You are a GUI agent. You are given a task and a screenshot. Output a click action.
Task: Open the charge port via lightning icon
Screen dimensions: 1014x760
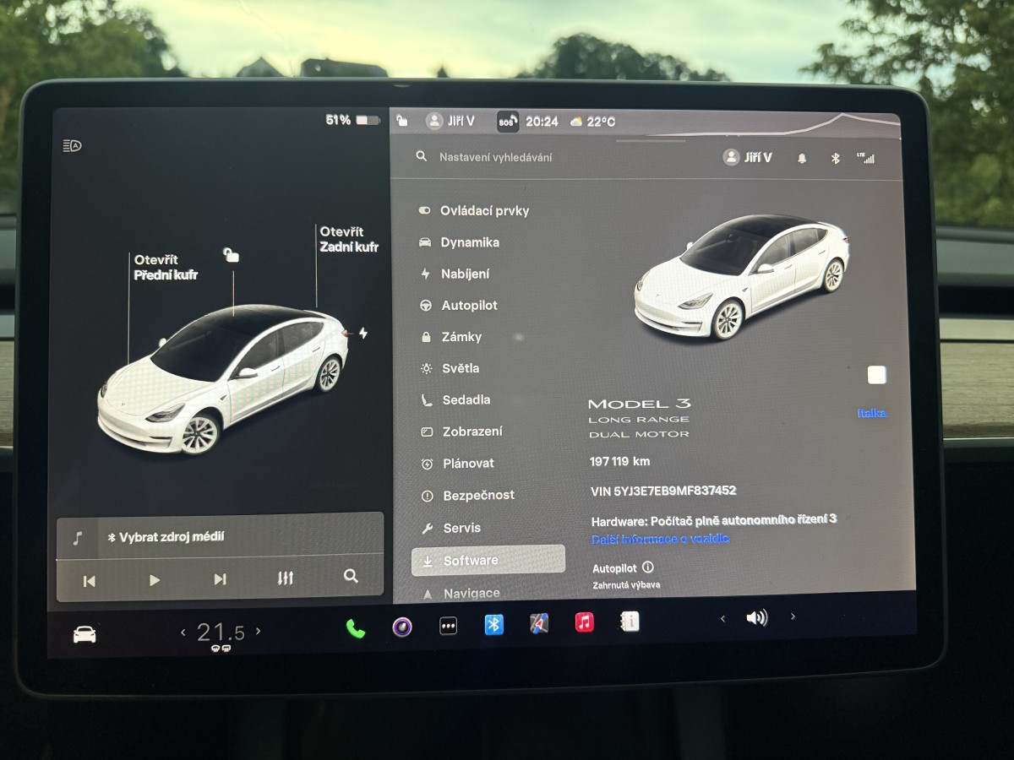pyautogui.click(x=363, y=334)
